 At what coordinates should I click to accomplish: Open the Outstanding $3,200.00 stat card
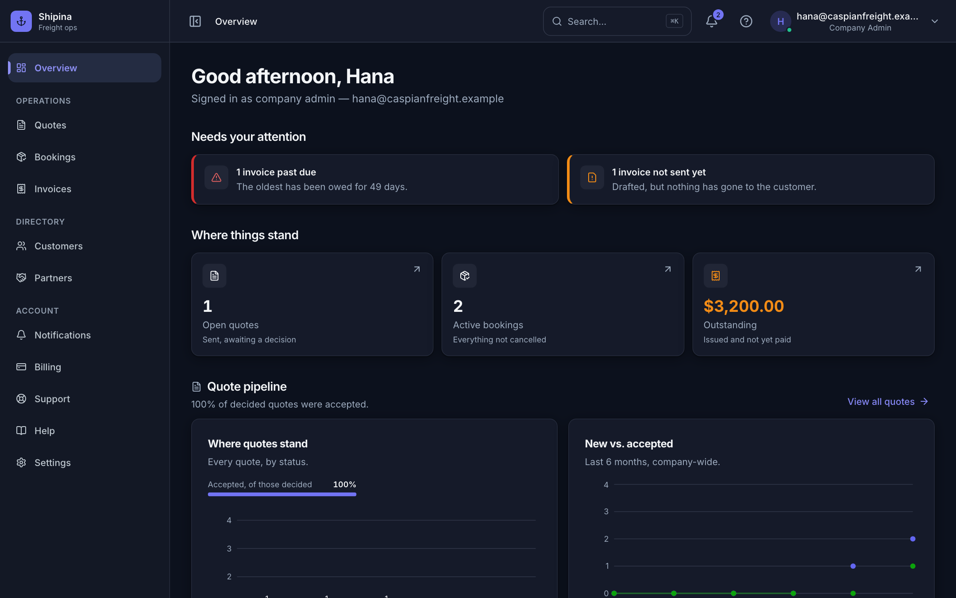coord(813,304)
